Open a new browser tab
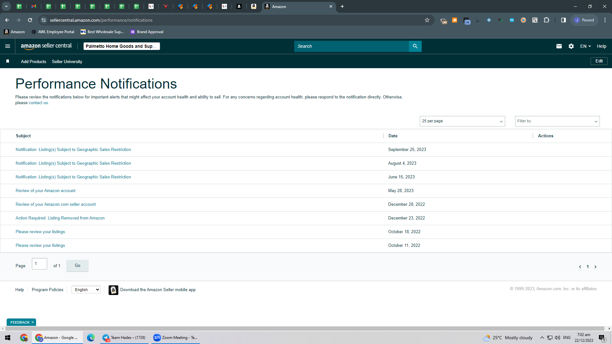Image resolution: width=612 pixels, height=344 pixels. pyautogui.click(x=342, y=6)
